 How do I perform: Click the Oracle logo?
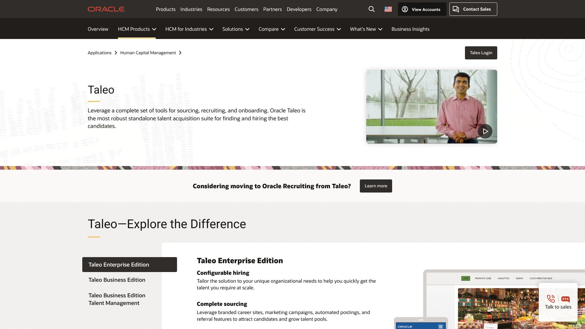106,9
